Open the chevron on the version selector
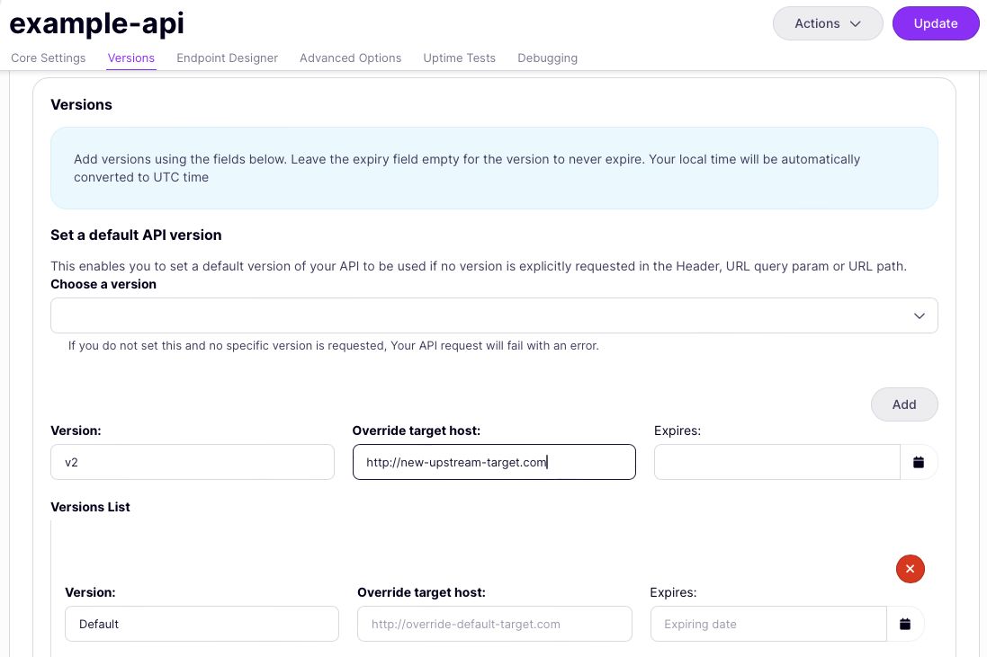This screenshot has width=987, height=657. point(919,315)
